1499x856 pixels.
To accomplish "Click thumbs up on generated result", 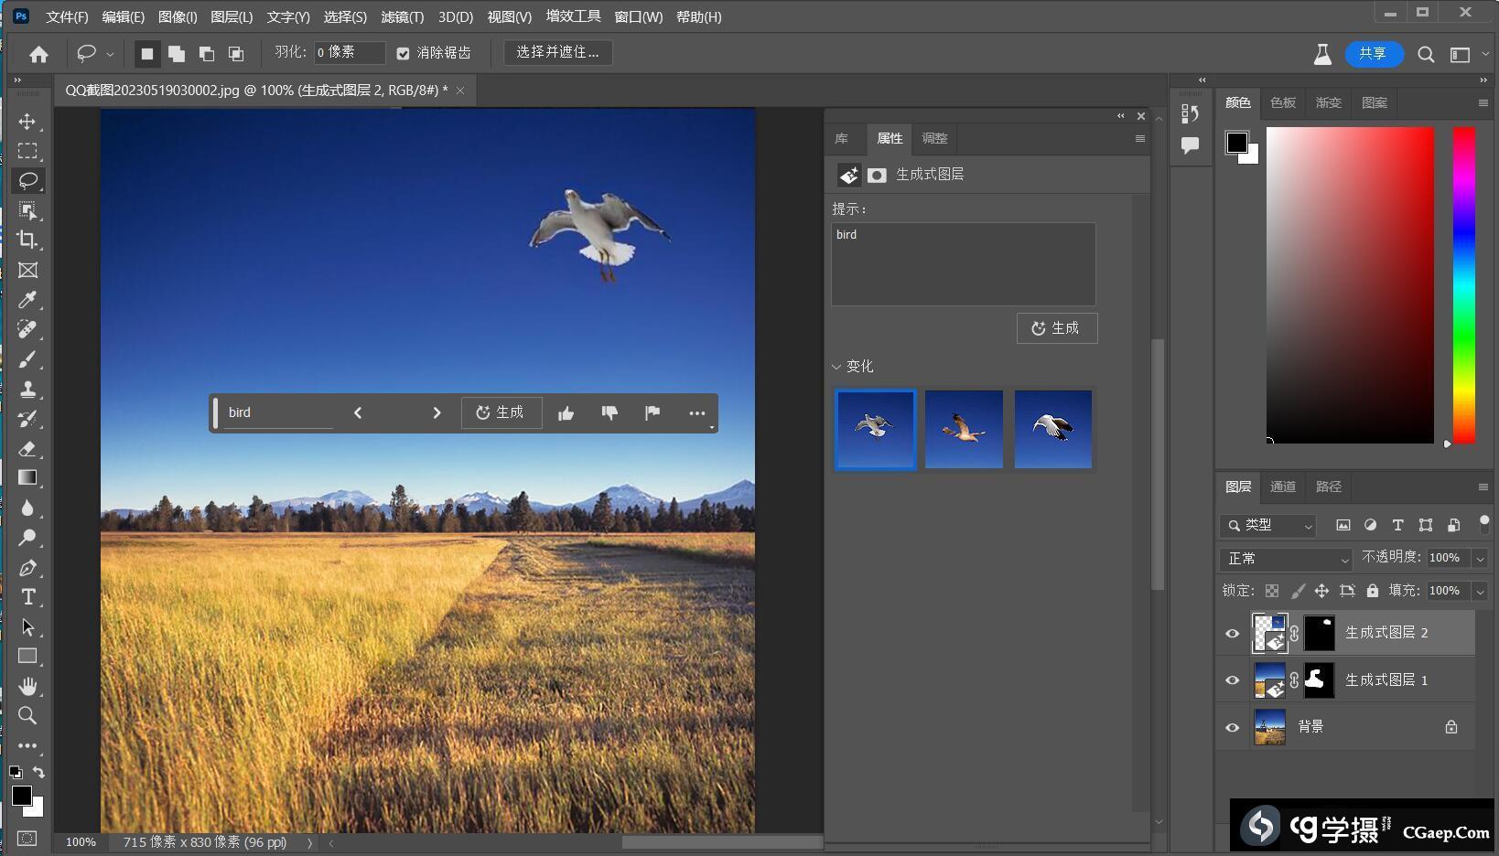I will click(x=566, y=413).
